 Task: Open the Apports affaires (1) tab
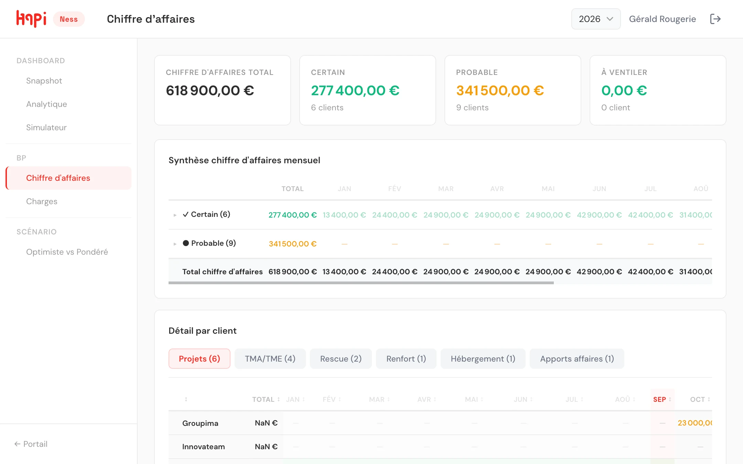coord(577,359)
